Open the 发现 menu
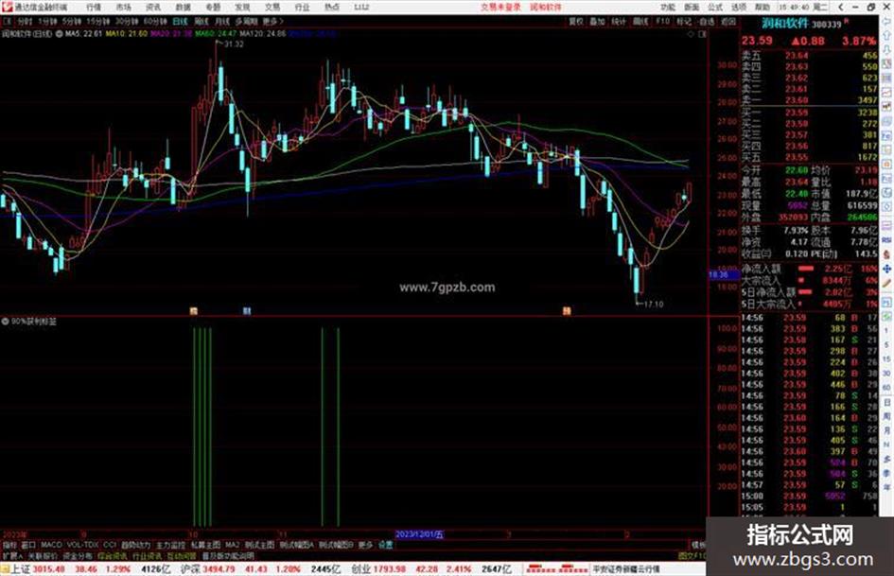 click(243, 8)
